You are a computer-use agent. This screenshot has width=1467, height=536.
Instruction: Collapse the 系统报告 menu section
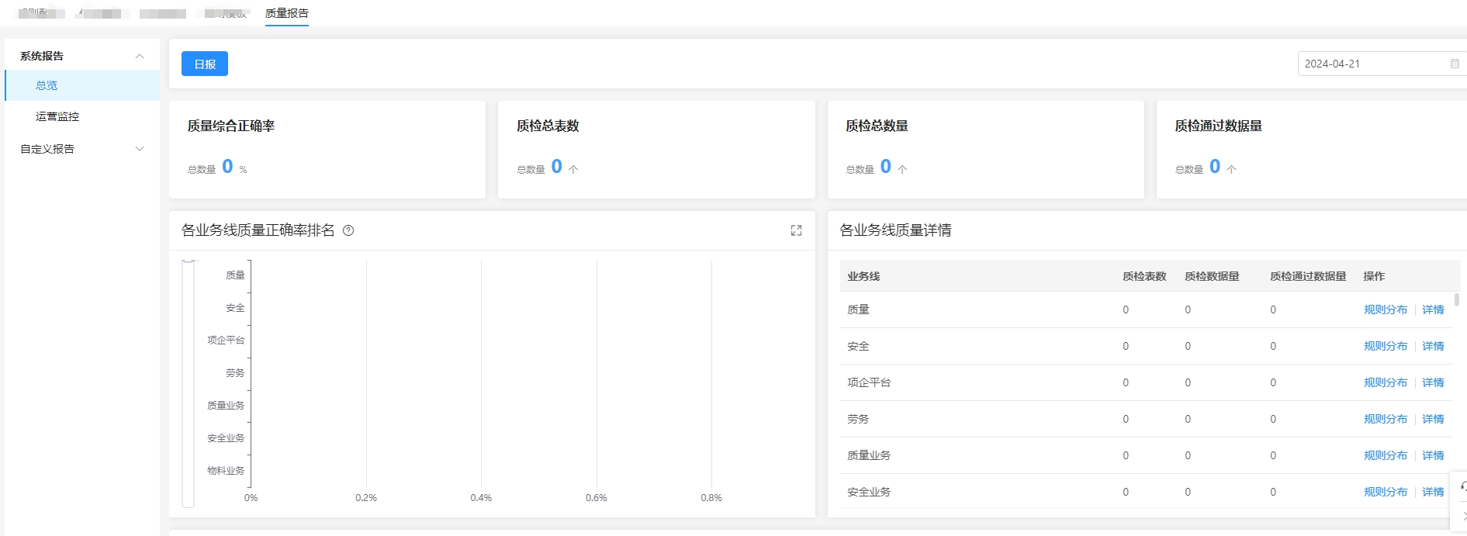click(140, 56)
